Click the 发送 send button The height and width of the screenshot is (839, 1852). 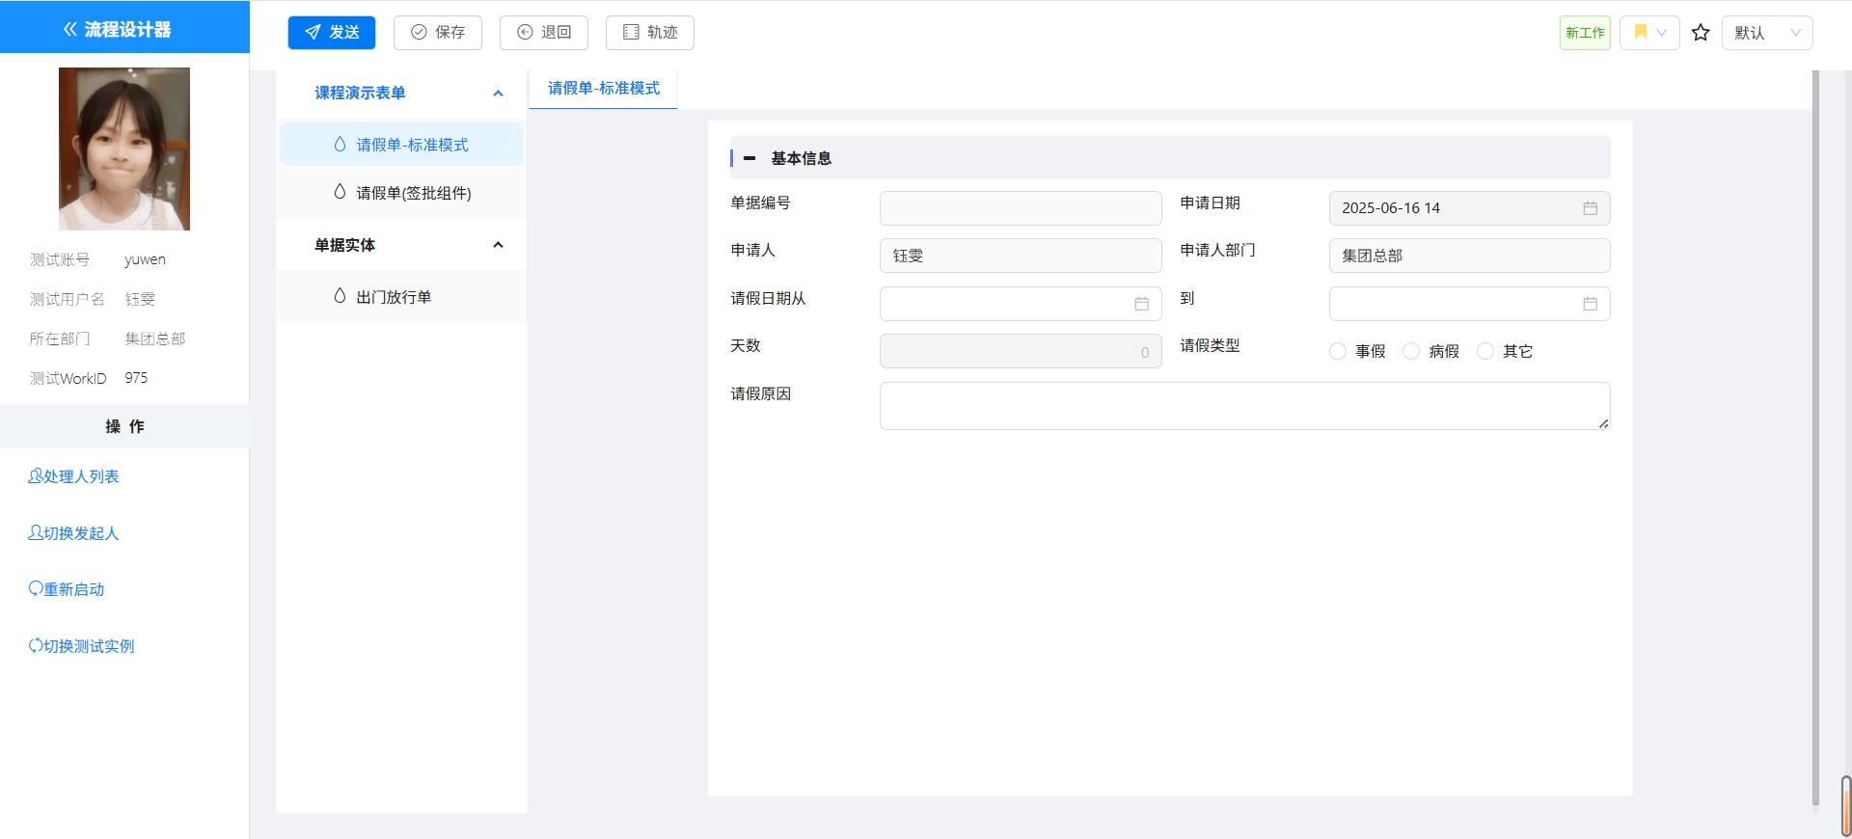click(332, 33)
